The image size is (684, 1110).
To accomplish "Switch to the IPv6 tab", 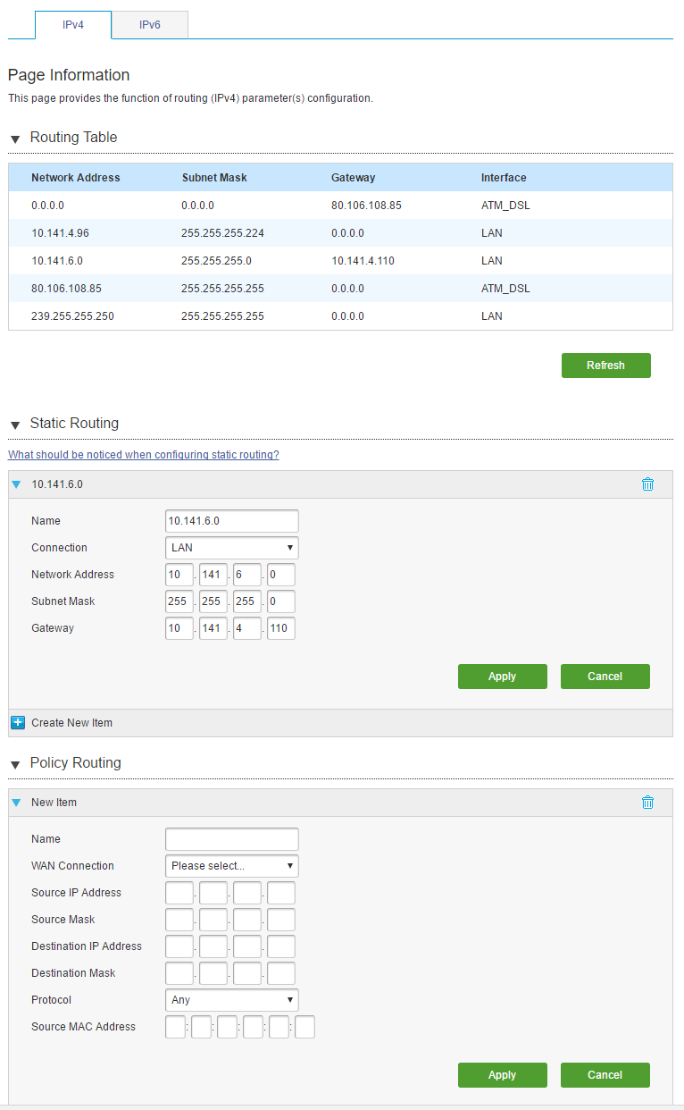I will pos(150,25).
